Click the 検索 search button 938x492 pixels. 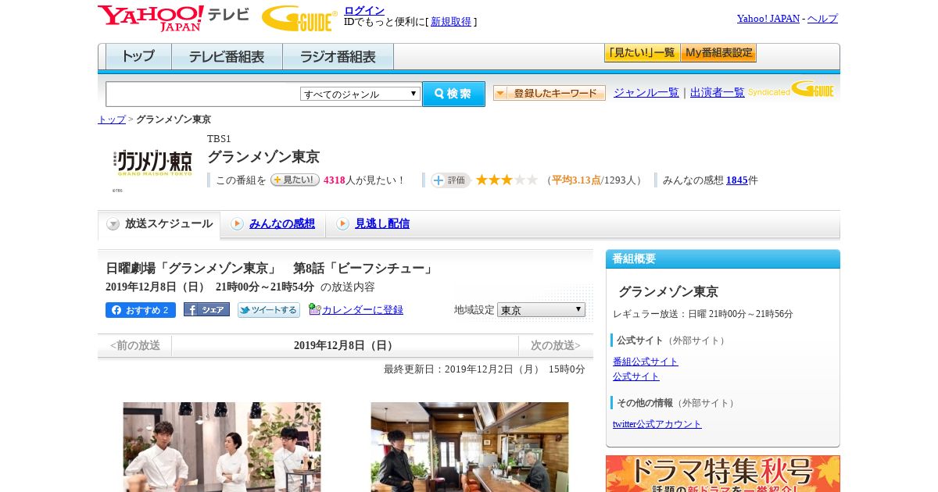453,94
